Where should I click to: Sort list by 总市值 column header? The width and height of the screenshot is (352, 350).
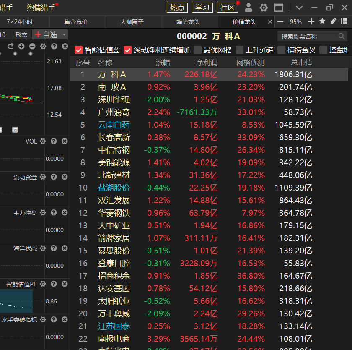302,63
